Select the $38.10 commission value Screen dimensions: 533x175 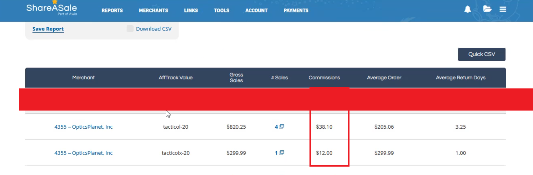tap(324, 127)
